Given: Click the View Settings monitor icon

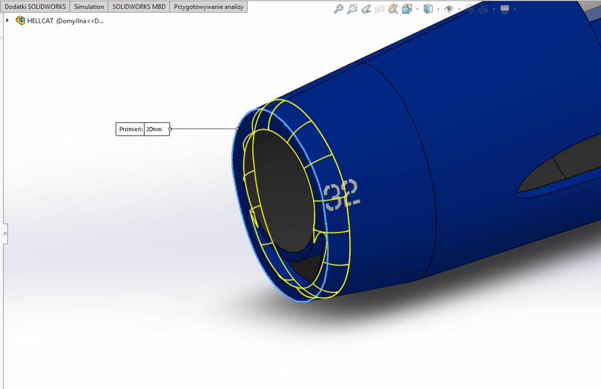Looking at the screenshot, I should [x=504, y=9].
